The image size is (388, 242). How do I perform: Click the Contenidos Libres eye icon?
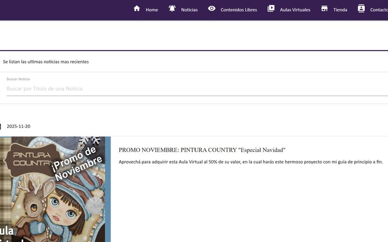212,9
